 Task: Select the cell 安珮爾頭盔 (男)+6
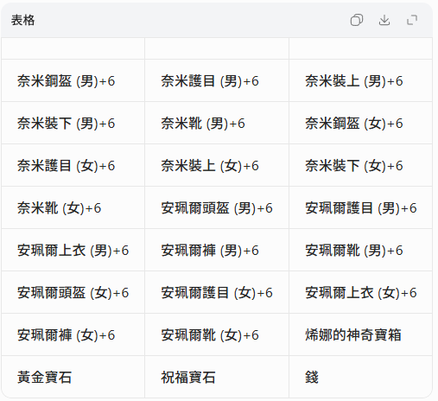tap(217, 207)
